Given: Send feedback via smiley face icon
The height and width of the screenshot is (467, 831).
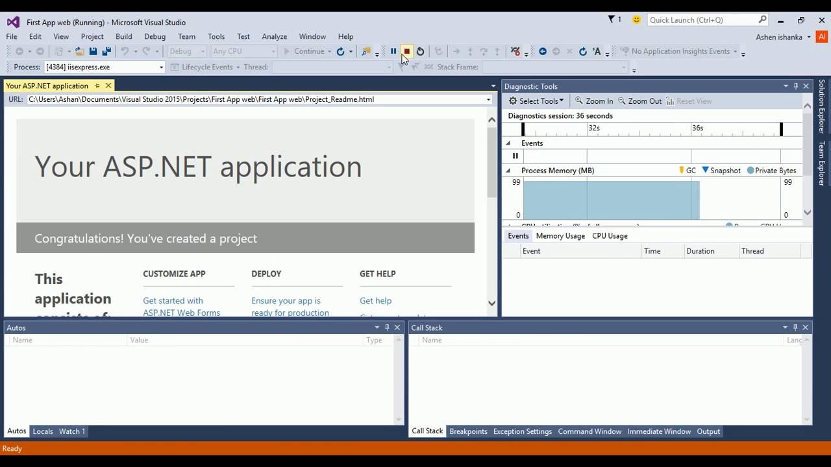Looking at the screenshot, I should (637, 19).
